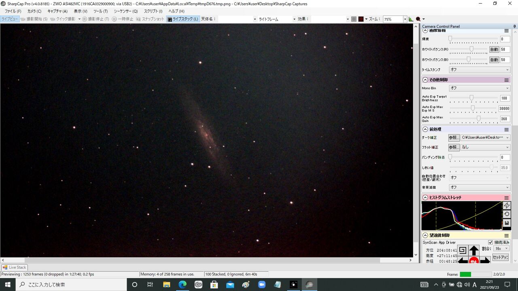Viewport: 518px width, 291px height.
Task: Click 参照 button for フラット補正
Action: tap(454, 148)
